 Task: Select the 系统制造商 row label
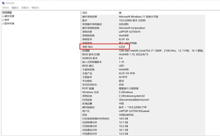(88, 36)
